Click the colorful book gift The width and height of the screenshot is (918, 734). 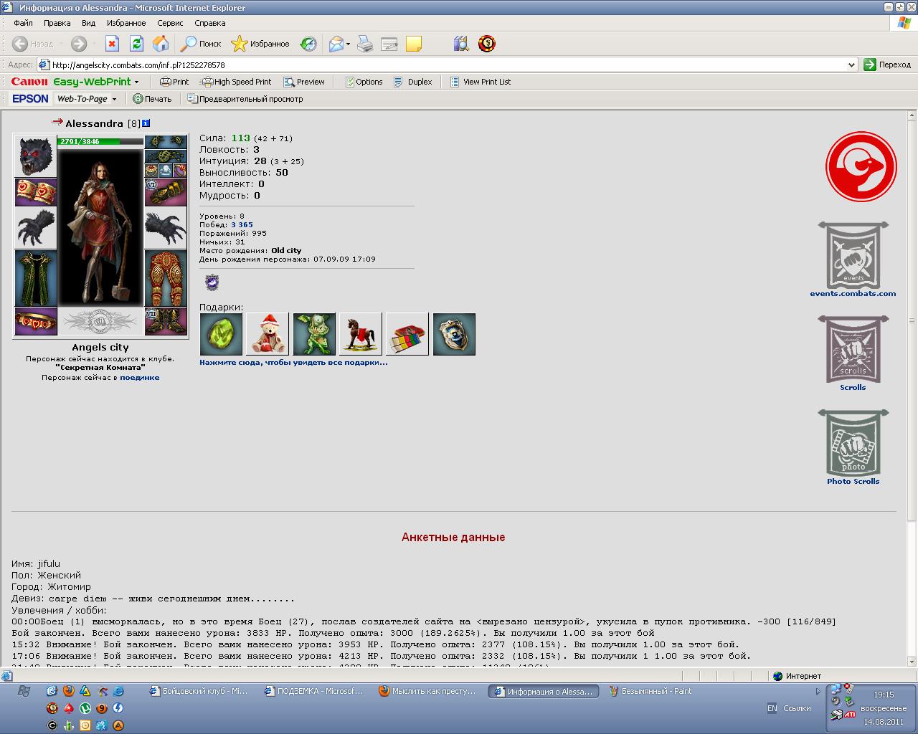point(407,334)
